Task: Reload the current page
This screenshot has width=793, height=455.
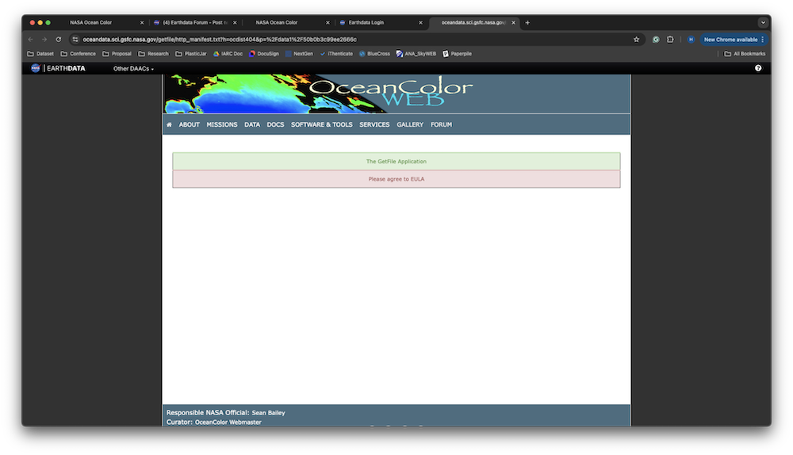Action: click(59, 40)
